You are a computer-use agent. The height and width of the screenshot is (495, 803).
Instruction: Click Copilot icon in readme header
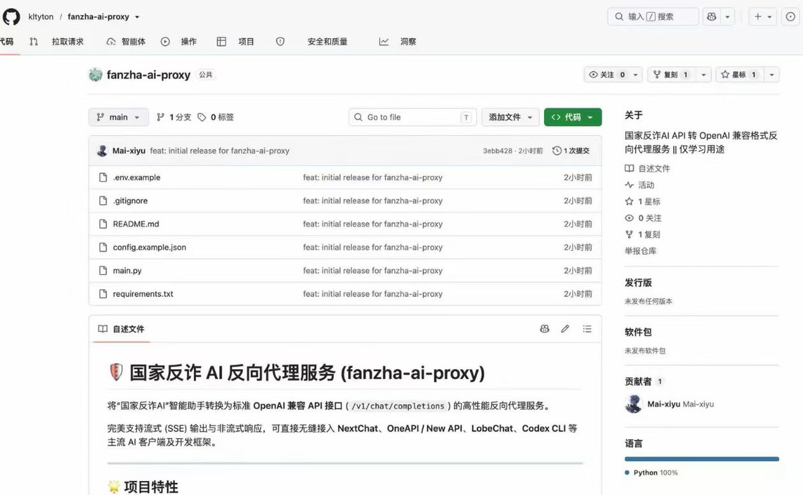pos(545,329)
